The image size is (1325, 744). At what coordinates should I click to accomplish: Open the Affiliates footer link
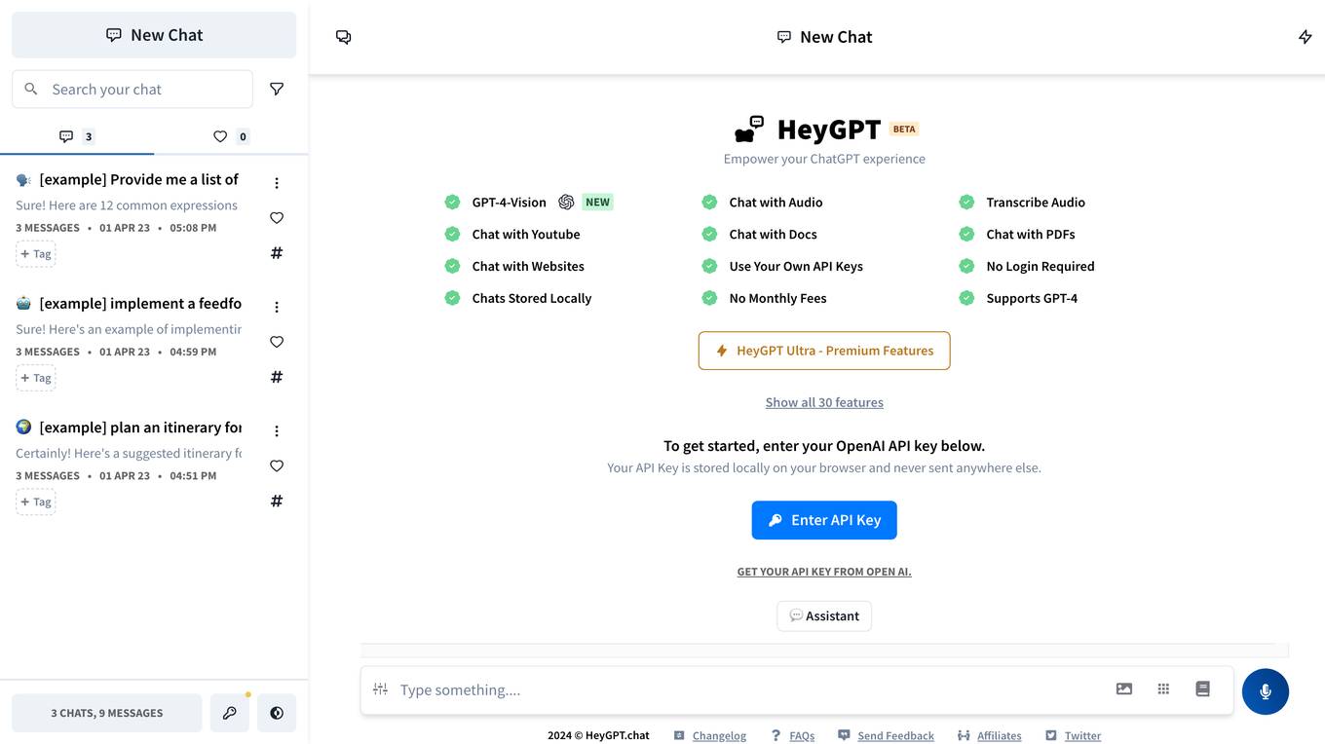click(1000, 736)
